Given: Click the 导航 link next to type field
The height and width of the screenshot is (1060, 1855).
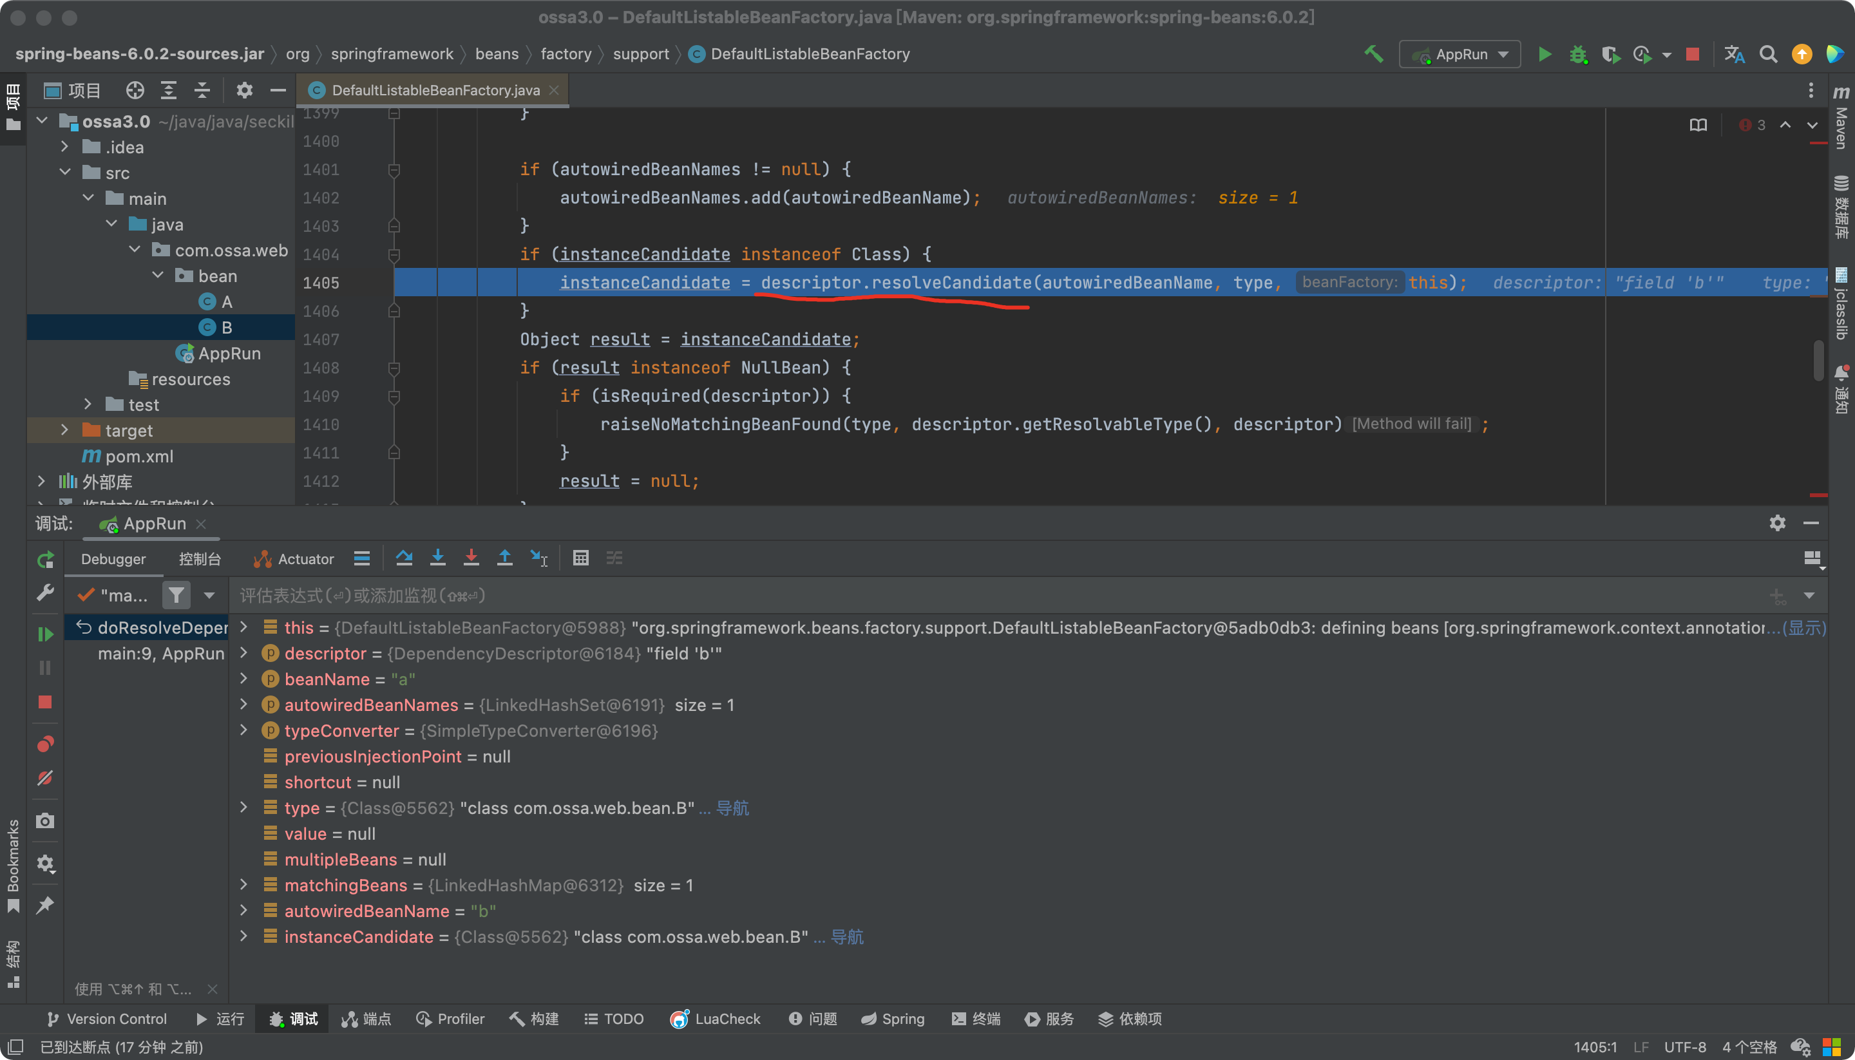Looking at the screenshot, I should 730,808.
